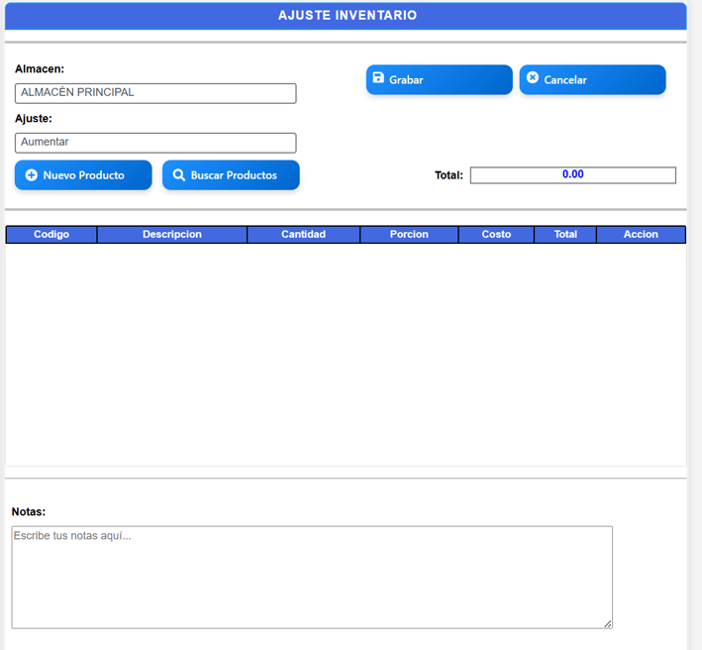Image resolution: width=702 pixels, height=650 pixels.
Task: Open the Almacen dropdown showing ALMACÉN PRINCIPAL
Action: (155, 93)
